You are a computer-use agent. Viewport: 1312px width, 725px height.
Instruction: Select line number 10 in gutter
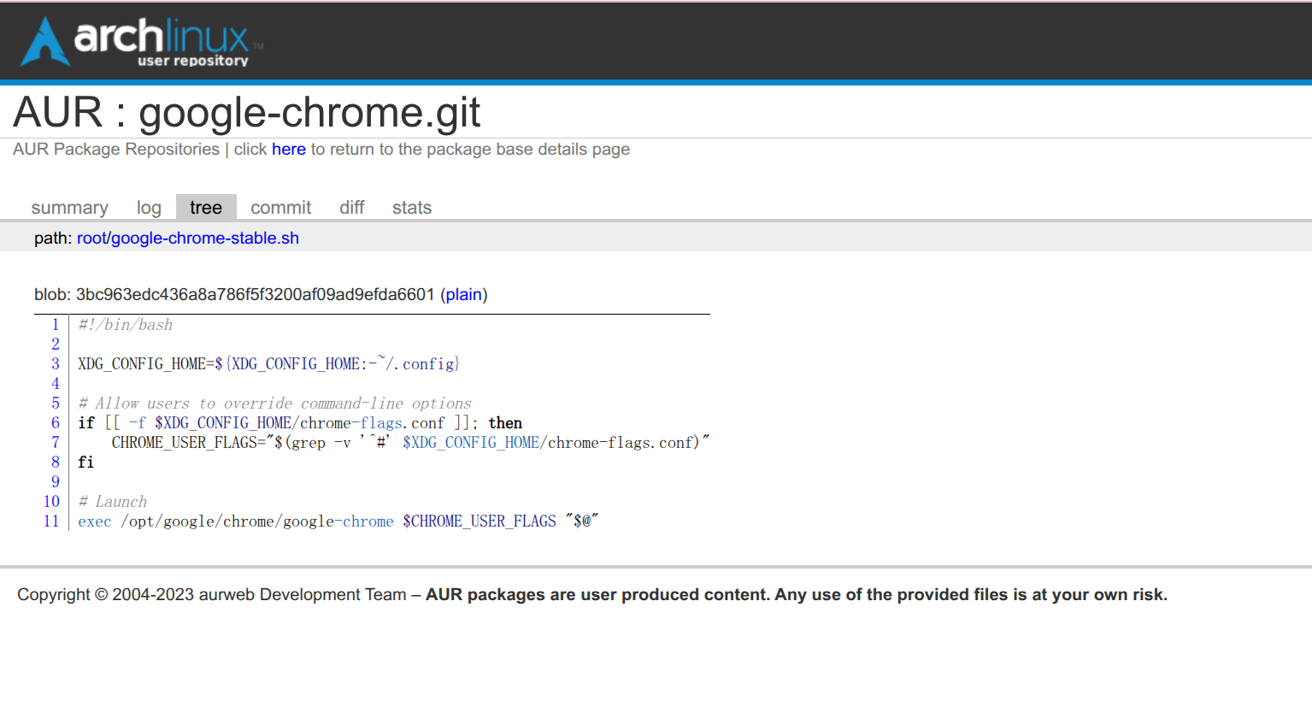(x=52, y=502)
